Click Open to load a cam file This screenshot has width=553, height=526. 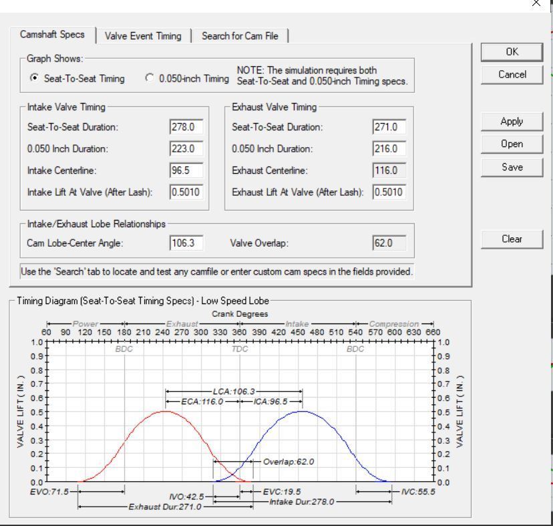coord(512,144)
